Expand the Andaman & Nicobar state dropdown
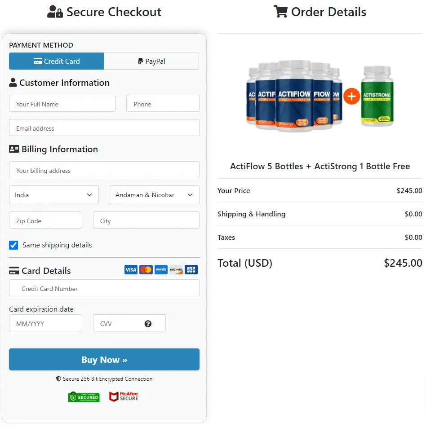 (x=154, y=195)
